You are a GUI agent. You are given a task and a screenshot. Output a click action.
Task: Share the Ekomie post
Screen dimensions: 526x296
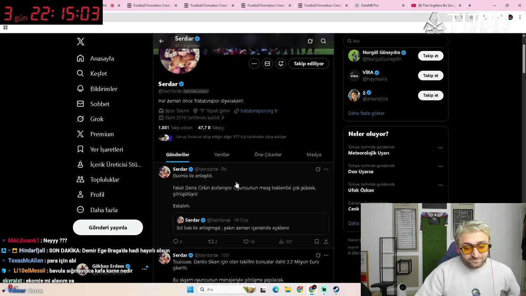tap(326, 242)
